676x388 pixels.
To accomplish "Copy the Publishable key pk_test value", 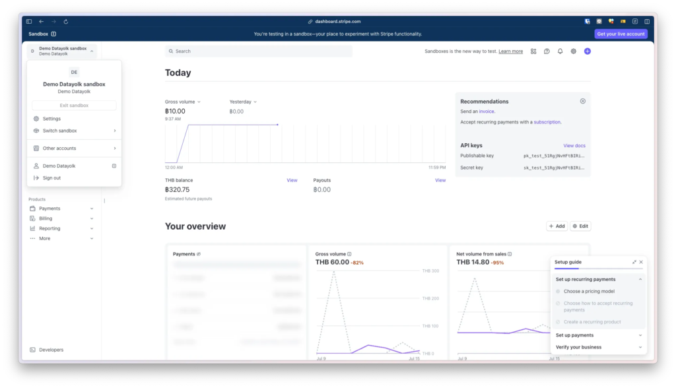I will coord(554,156).
